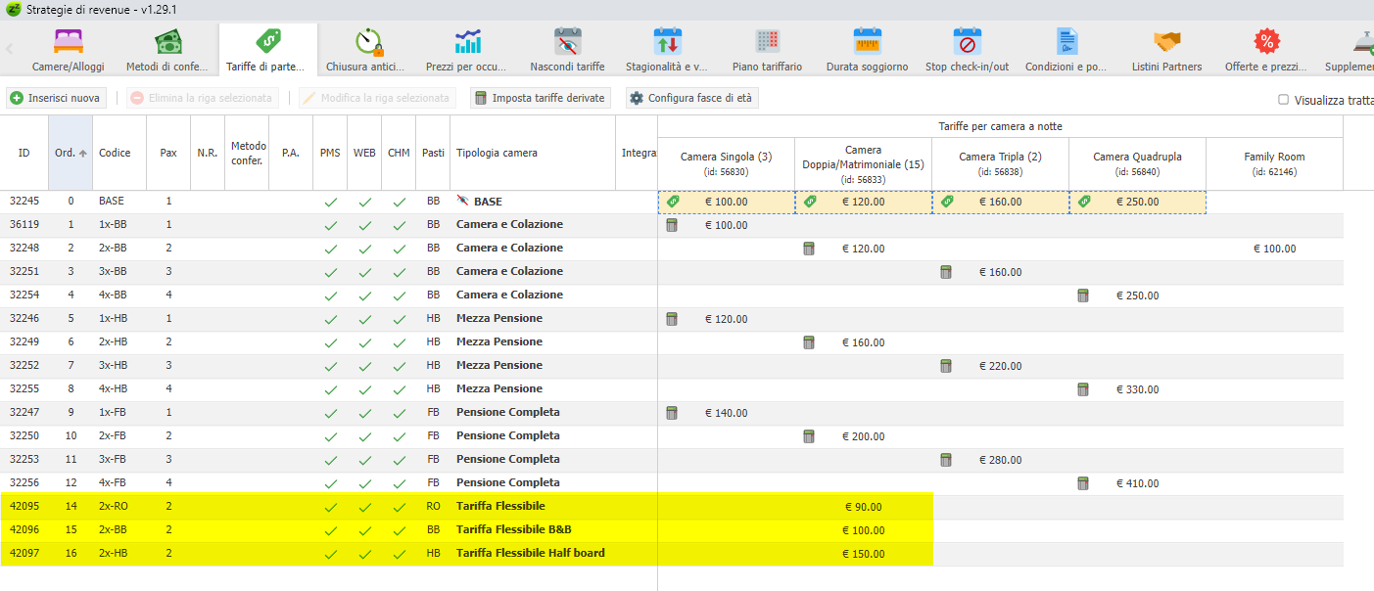Click calculator icon beside € 100.00 in row 1x-BB

pos(672,225)
